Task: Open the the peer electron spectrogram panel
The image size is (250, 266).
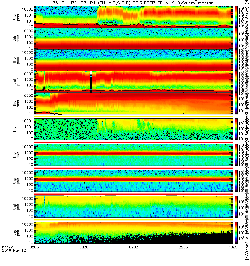Action: [x=134, y=103]
